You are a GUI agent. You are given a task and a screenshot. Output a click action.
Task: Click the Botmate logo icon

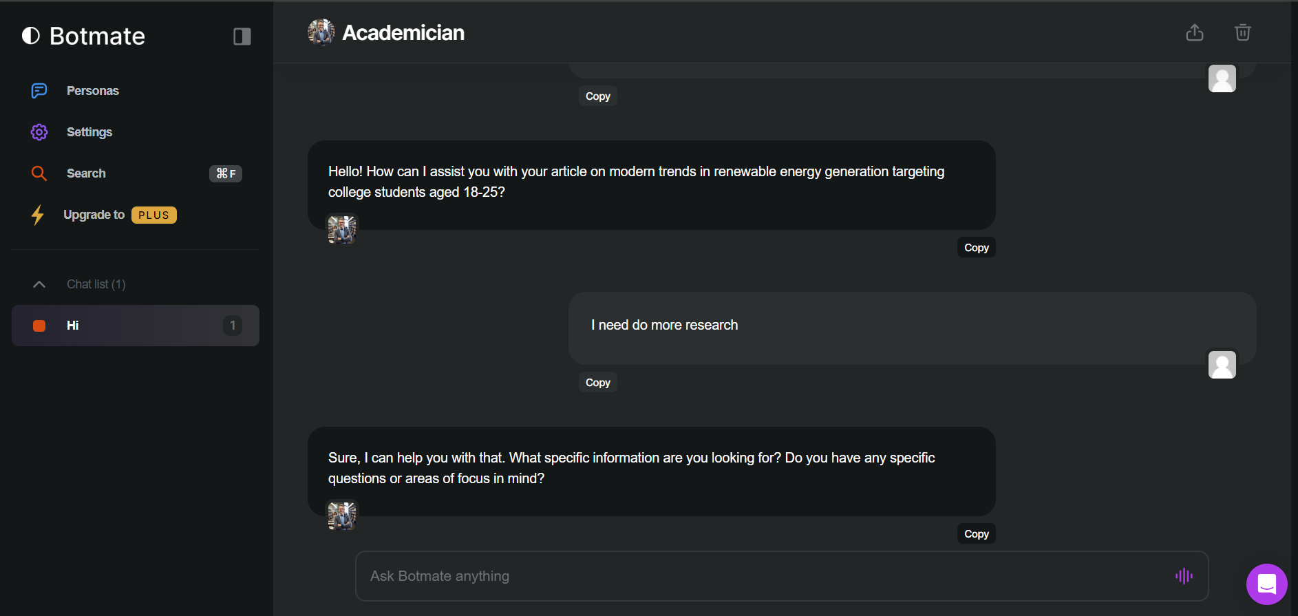[x=31, y=36]
